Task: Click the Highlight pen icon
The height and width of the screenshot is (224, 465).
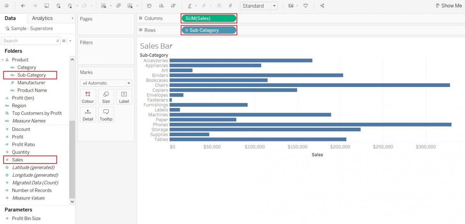Action: point(190,6)
